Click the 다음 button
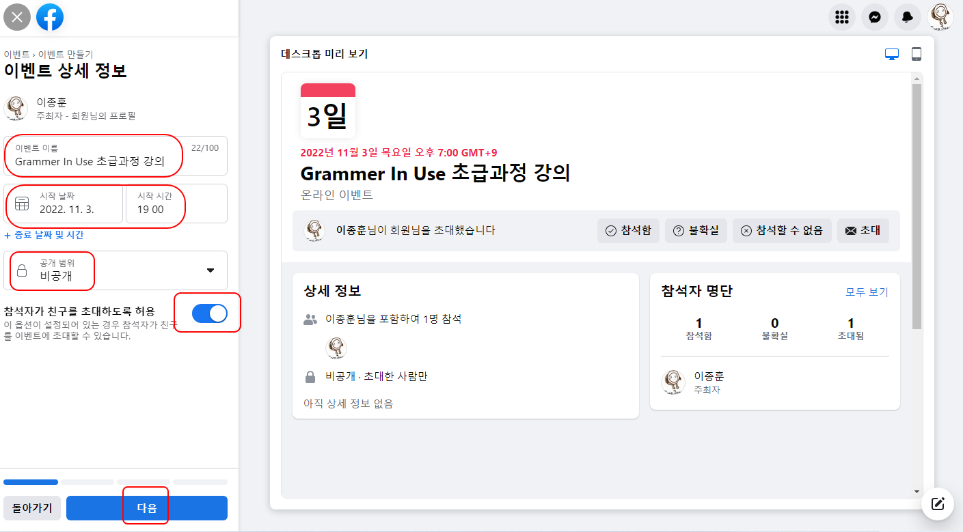This screenshot has height=532, width=963. coord(147,508)
